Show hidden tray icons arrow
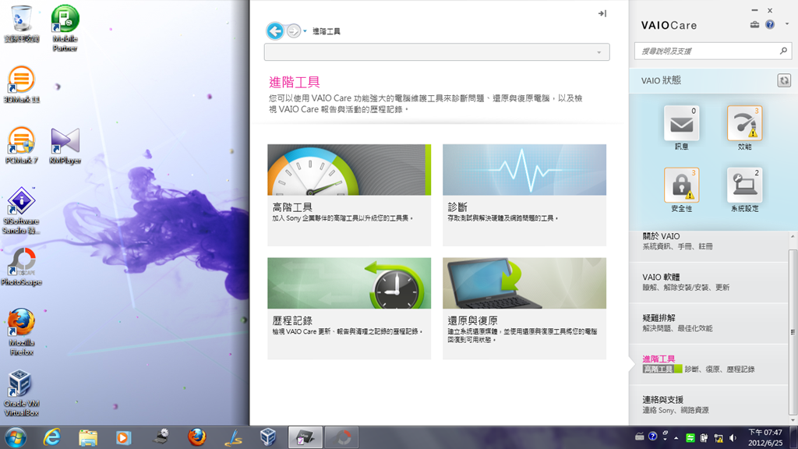Viewport: 798px width, 449px height. (676, 438)
